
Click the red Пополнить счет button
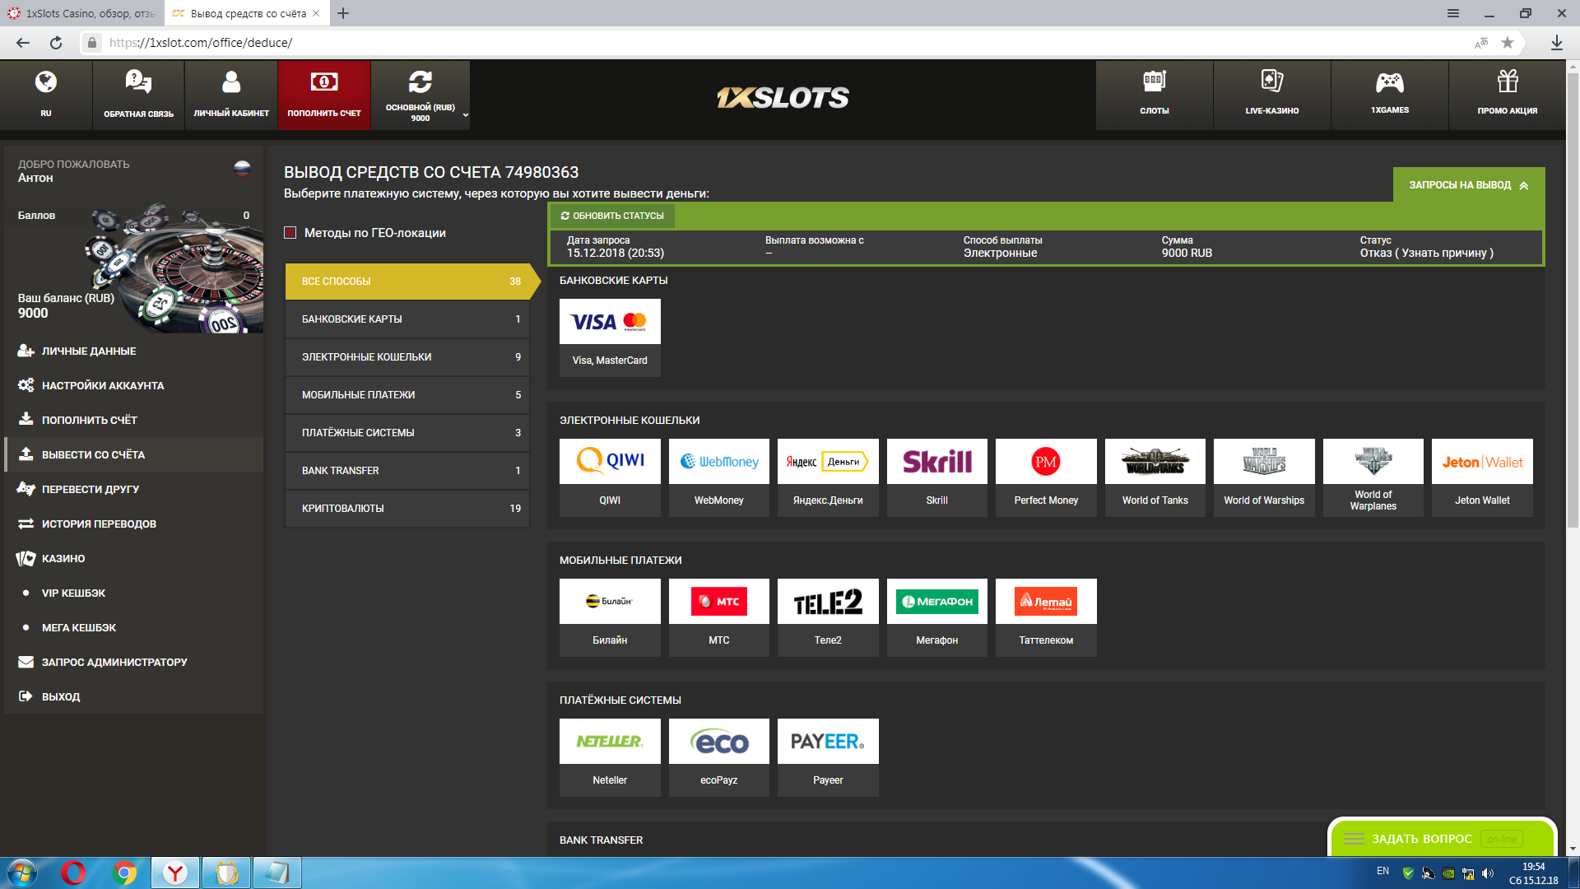(x=324, y=95)
